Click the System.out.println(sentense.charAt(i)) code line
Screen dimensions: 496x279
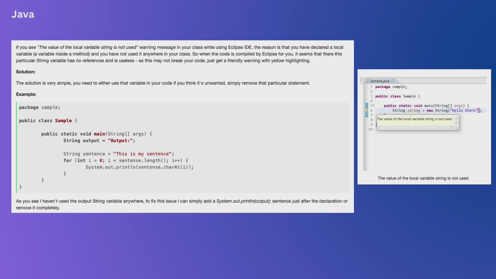click(139, 167)
